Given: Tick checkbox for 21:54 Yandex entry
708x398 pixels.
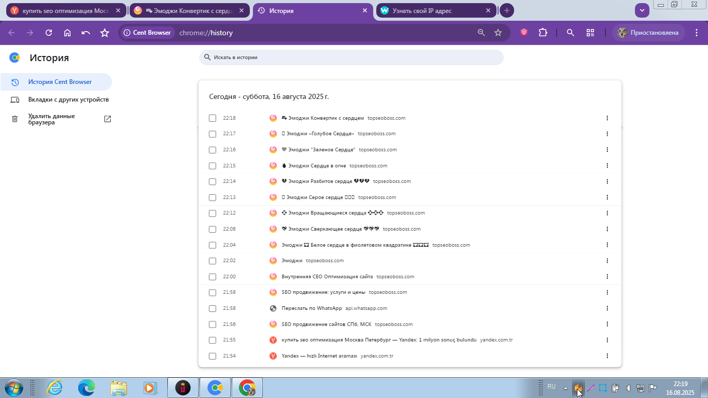Looking at the screenshot, I should 213,356.
